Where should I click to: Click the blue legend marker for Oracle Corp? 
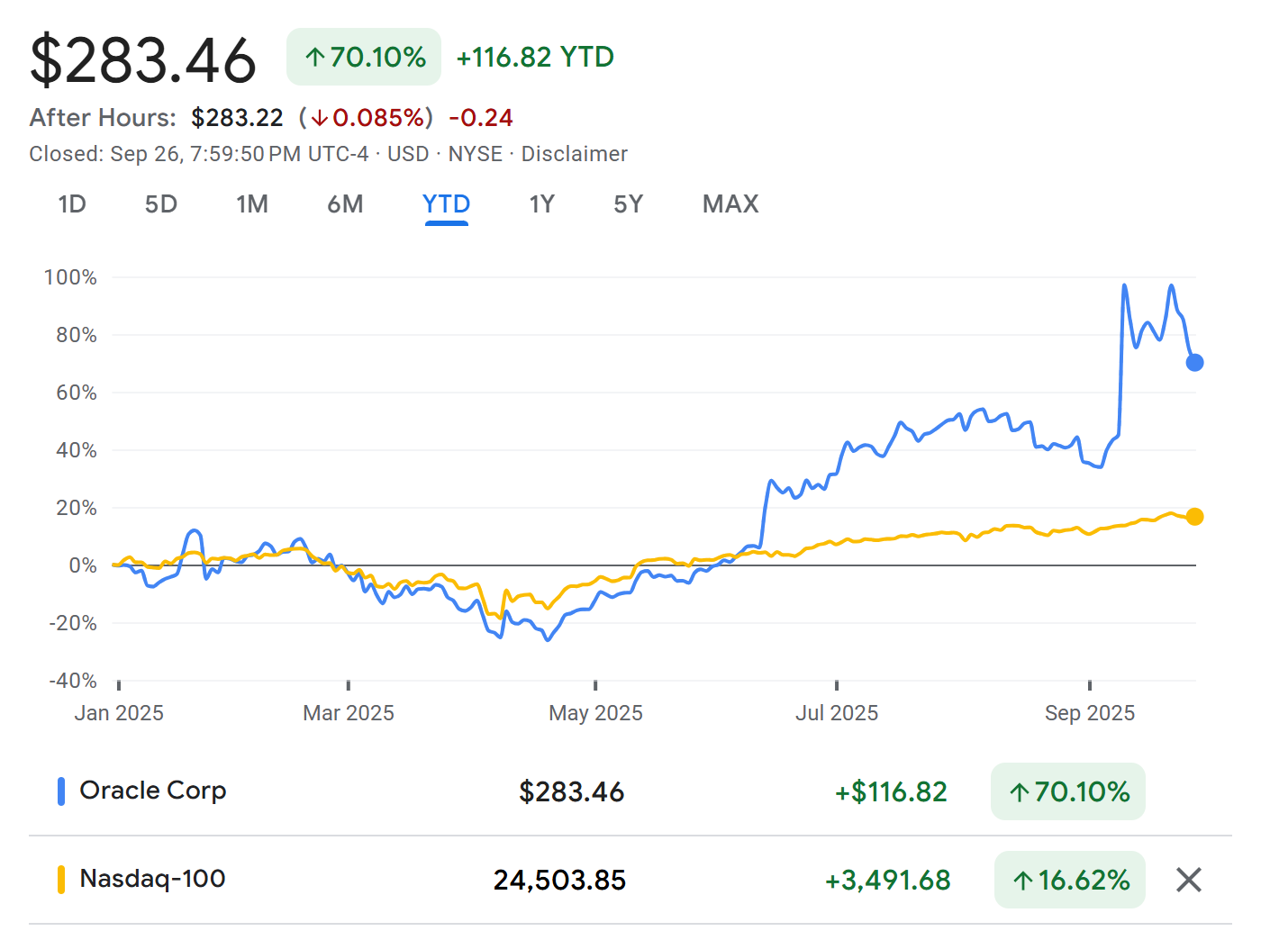[x=61, y=791]
